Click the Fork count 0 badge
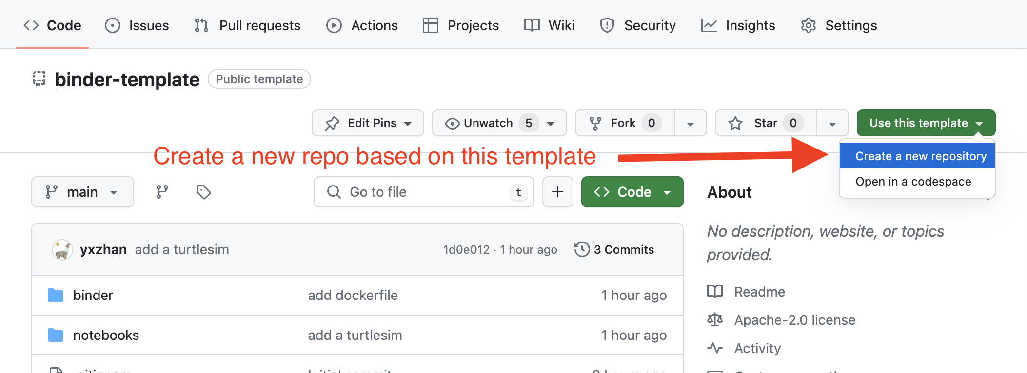 point(652,123)
